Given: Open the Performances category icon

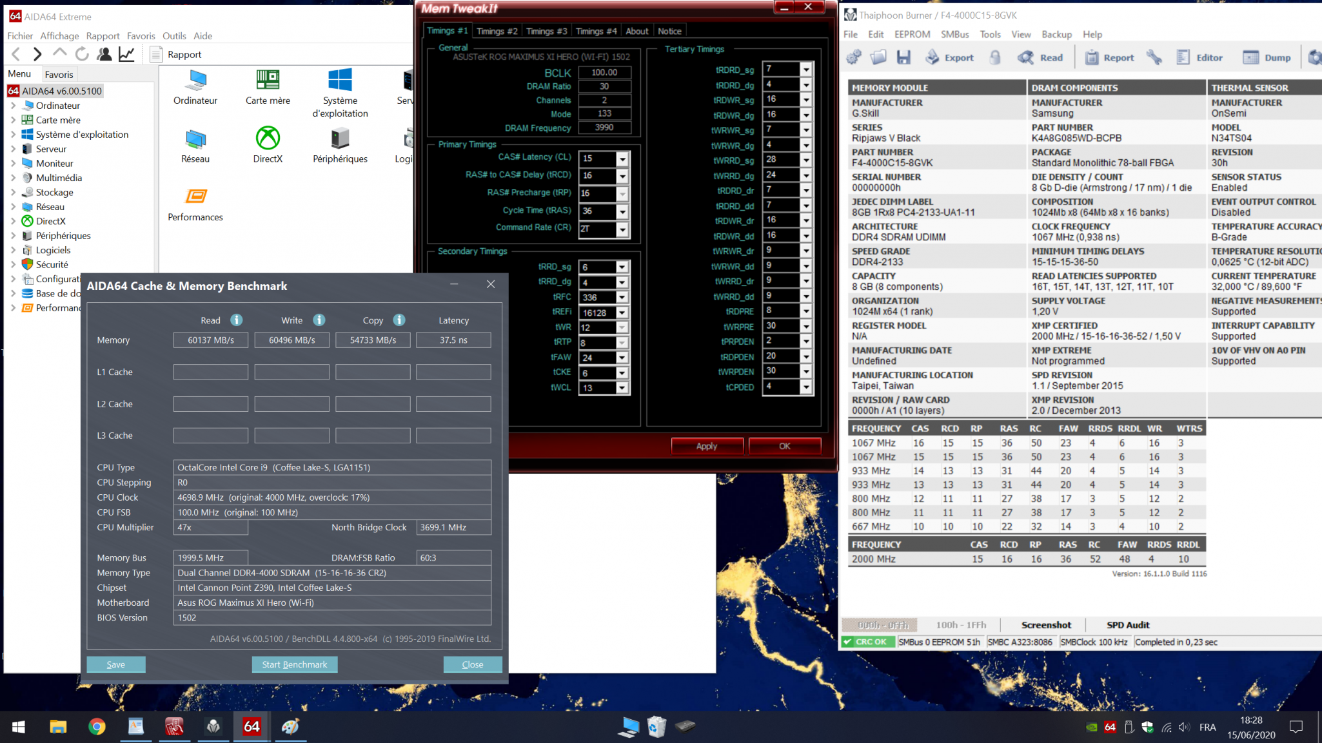Looking at the screenshot, I should click(x=195, y=204).
